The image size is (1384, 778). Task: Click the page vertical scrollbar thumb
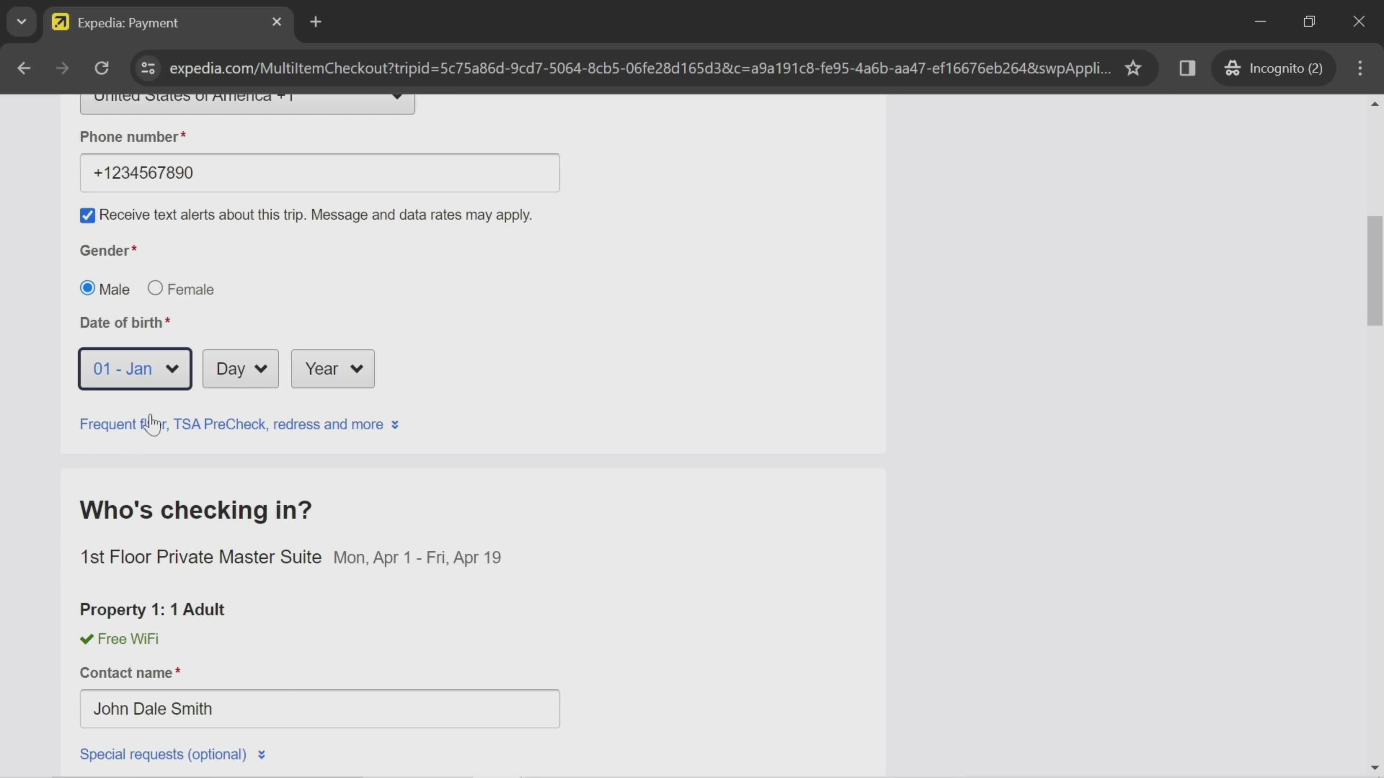pos(1374,270)
